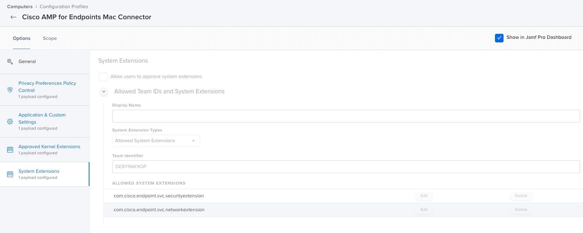Click the Approved Kernel Extensions payload icon
Image resolution: width=583 pixels, height=233 pixels.
tap(10, 150)
